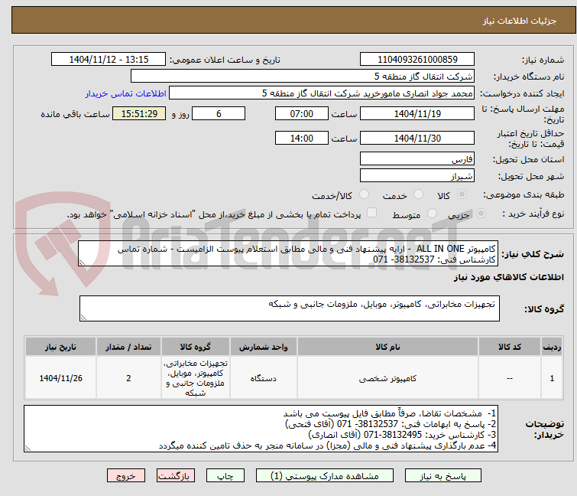The width and height of the screenshot is (577, 496).
Task: Click the announcement date field 1404/11/12 - 13:15
Action: click(x=109, y=60)
